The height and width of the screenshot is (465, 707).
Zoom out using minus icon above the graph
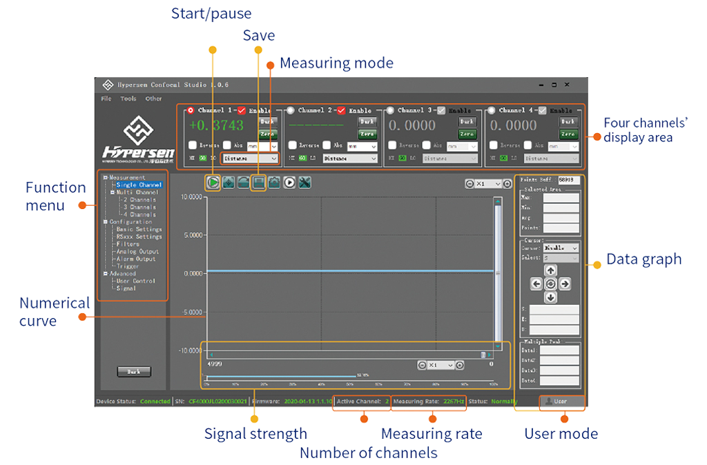click(469, 184)
